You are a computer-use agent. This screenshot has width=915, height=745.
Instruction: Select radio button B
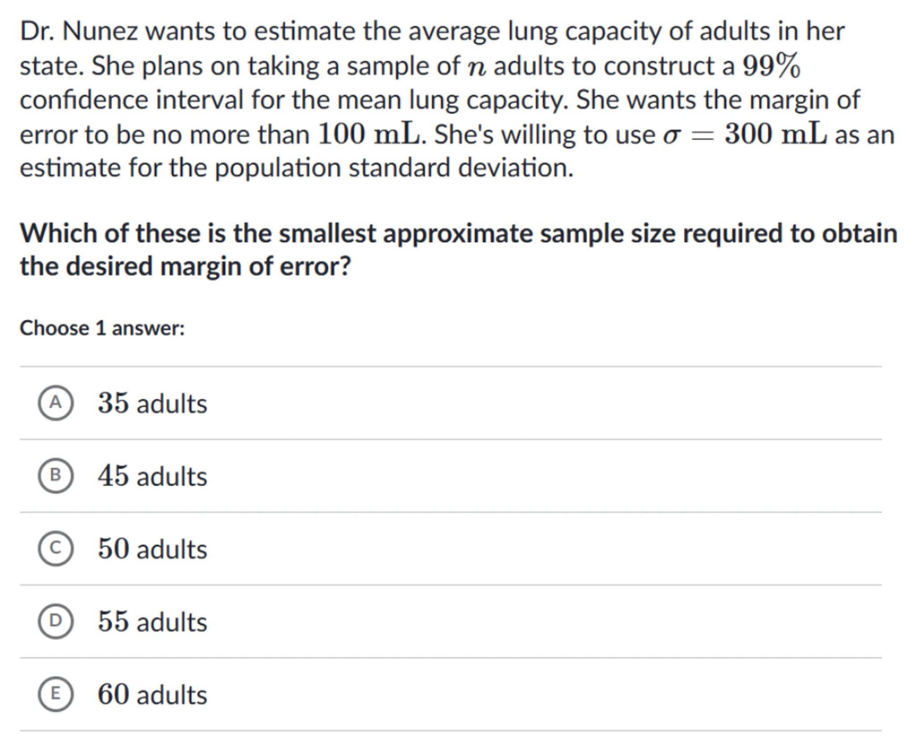[x=55, y=476]
